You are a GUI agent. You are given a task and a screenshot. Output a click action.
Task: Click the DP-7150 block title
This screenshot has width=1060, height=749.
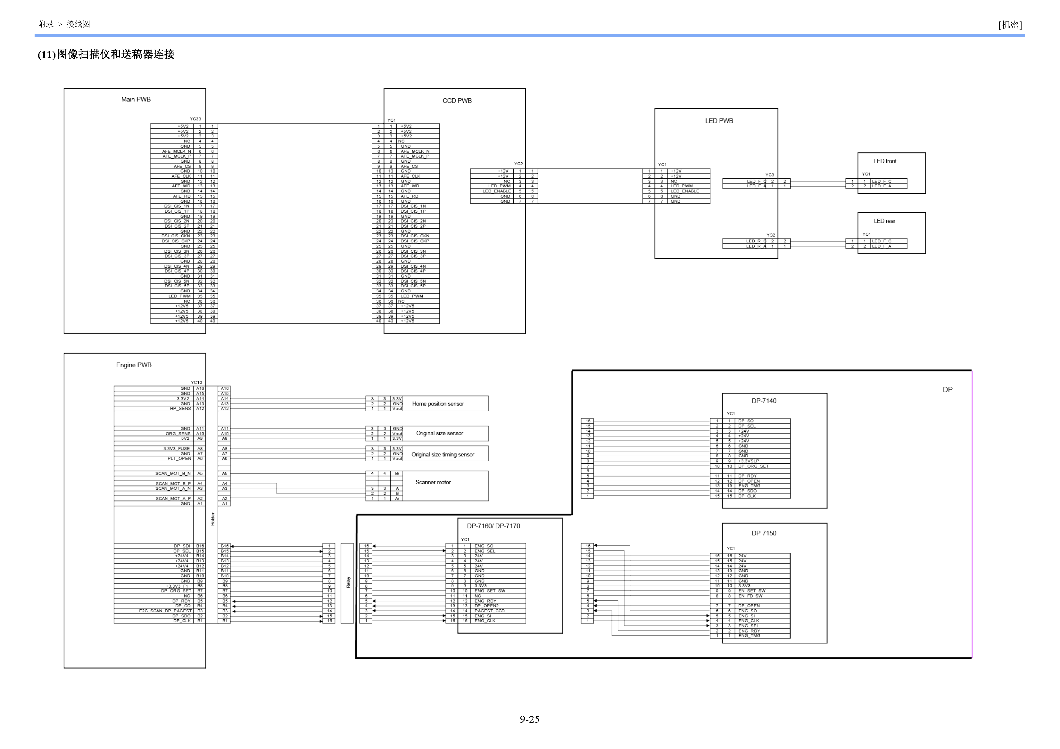click(x=764, y=533)
